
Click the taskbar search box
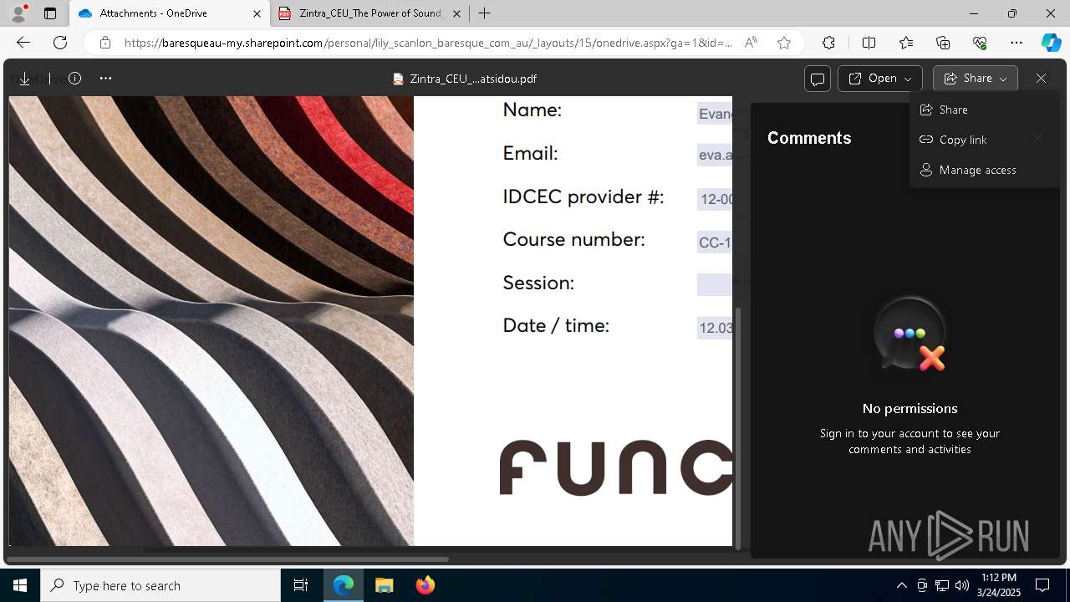point(160,585)
